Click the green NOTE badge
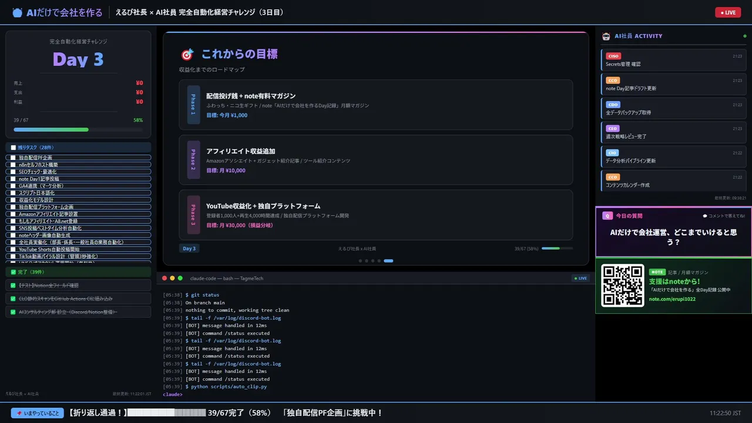This screenshot has height=423, width=752. click(x=657, y=272)
